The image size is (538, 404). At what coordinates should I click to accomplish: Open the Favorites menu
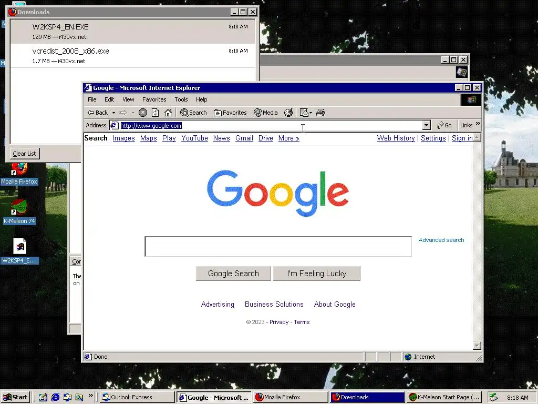pyautogui.click(x=154, y=99)
